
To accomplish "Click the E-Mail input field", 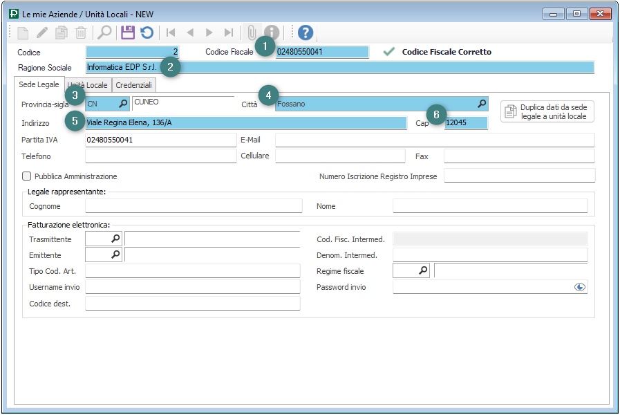I will (435, 140).
